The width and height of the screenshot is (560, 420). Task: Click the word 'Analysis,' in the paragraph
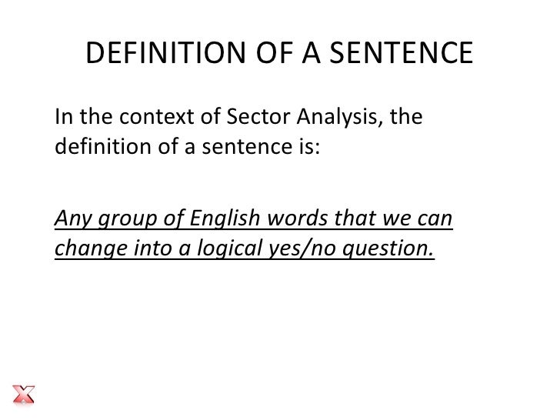[337, 117]
